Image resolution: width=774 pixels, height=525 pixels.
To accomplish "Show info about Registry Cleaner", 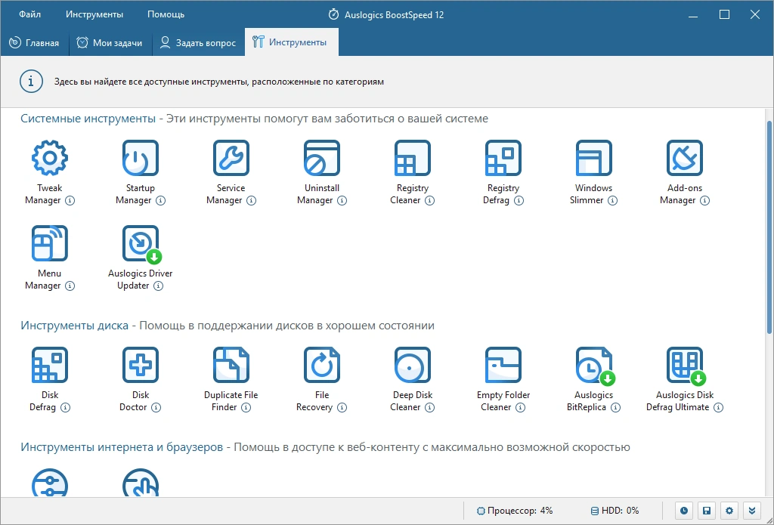I will tap(430, 200).
